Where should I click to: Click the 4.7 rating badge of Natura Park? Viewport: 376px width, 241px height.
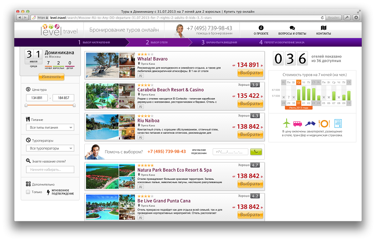(x=255, y=165)
